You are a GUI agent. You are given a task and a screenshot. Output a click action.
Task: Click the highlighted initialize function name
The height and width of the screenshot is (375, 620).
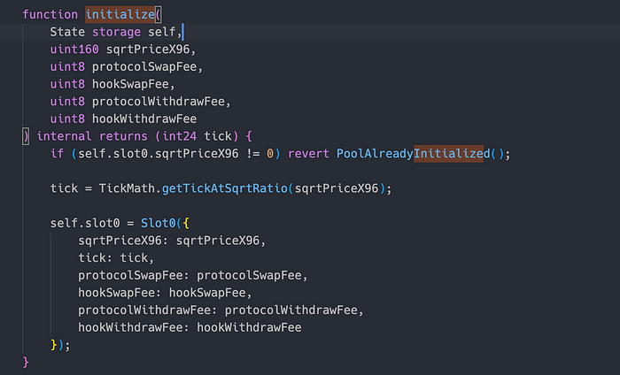(120, 15)
